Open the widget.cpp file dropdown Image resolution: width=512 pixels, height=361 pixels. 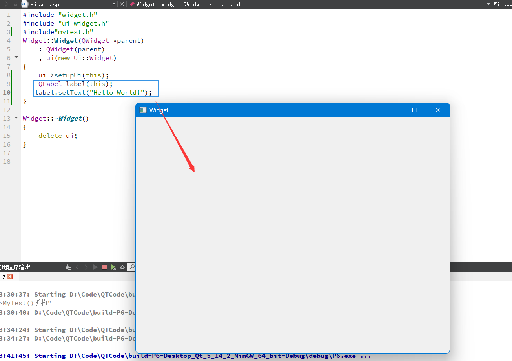114,4
